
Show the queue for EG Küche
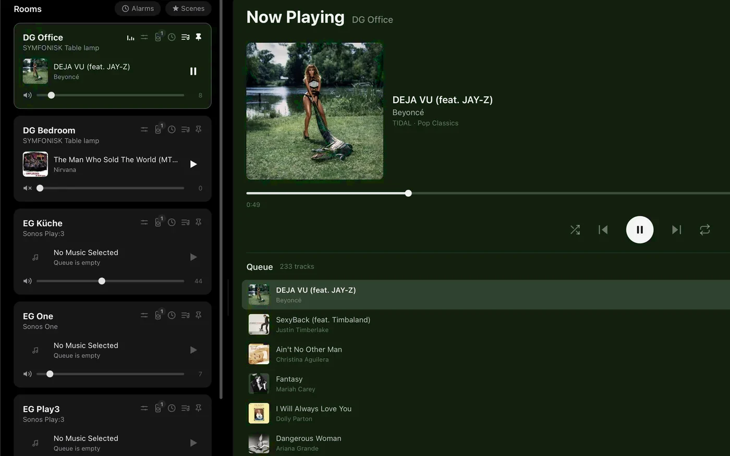coord(185,222)
